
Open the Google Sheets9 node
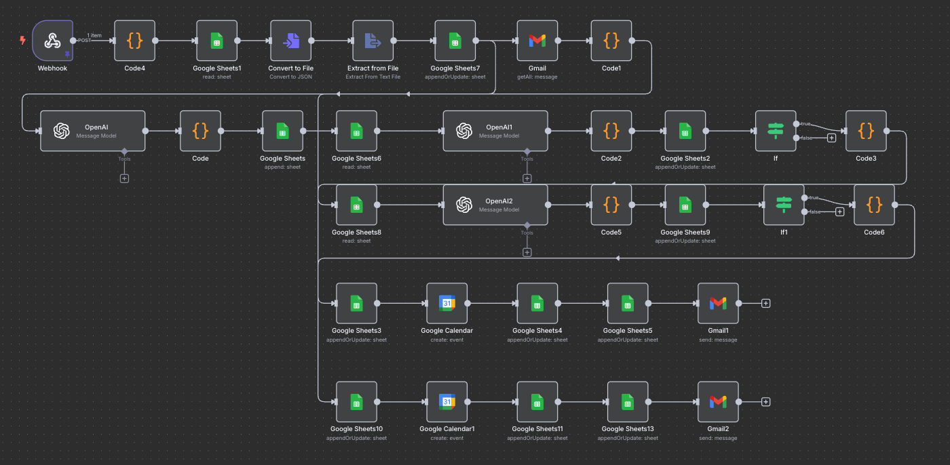pyautogui.click(x=685, y=205)
